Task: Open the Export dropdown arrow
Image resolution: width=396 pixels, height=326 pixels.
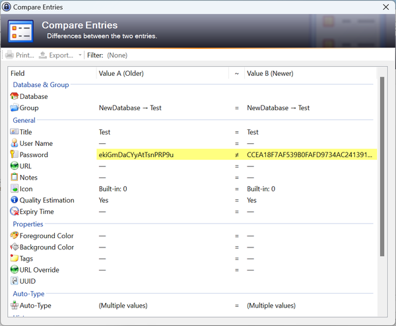Action: (80, 55)
